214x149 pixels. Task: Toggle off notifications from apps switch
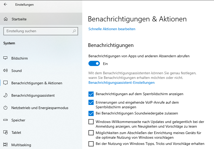[94, 63]
